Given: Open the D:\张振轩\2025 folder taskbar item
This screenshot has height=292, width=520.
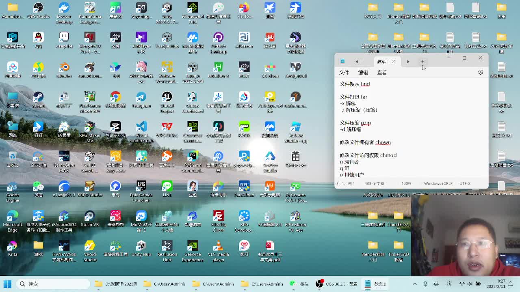Looking at the screenshot, I should (116, 284).
